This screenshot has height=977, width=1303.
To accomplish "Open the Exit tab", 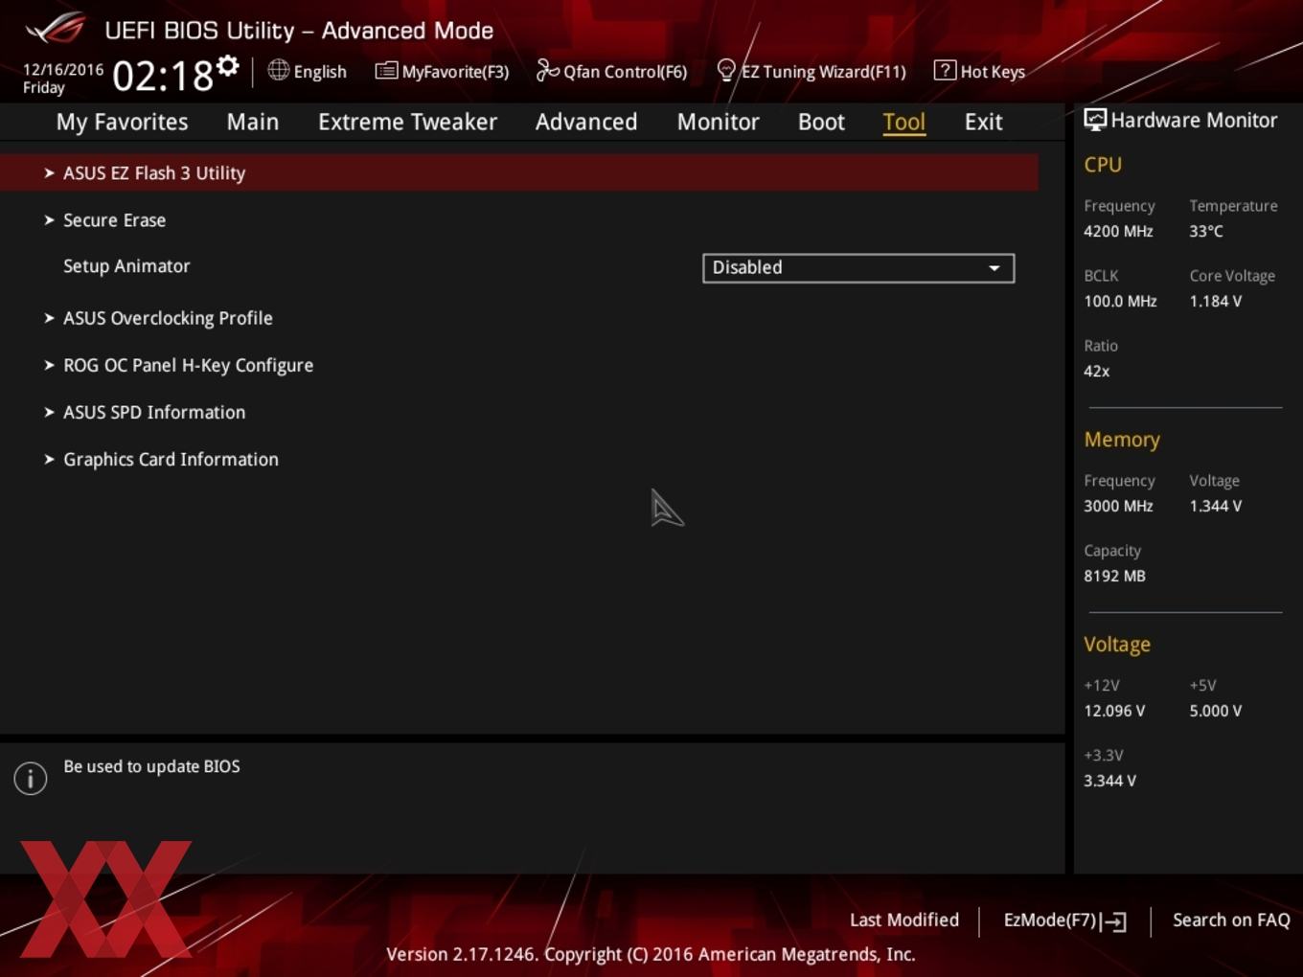I will 983,123.
